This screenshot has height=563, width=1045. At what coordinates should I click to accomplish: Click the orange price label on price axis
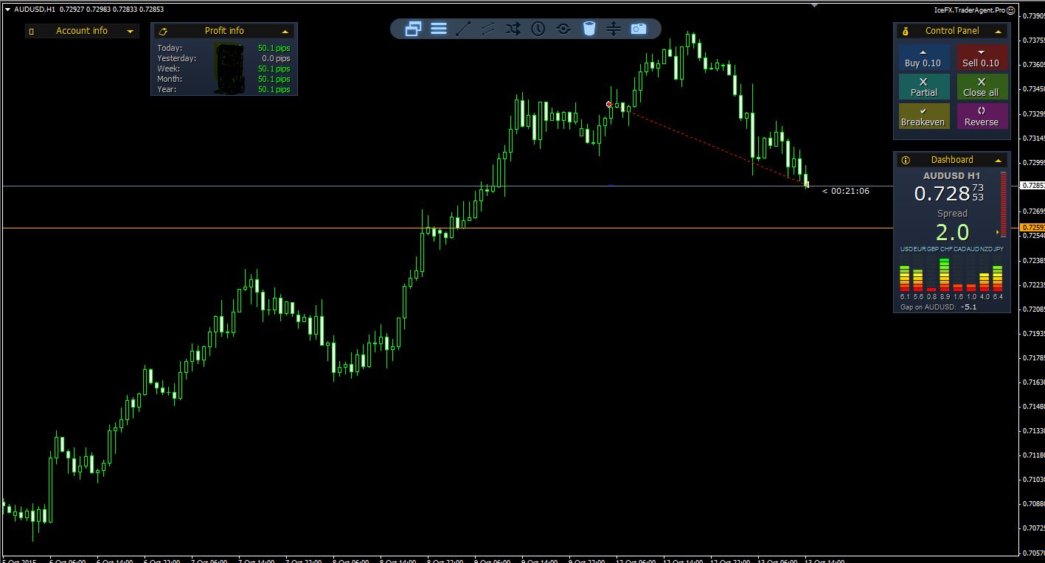pyautogui.click(x=1032, y=228)
